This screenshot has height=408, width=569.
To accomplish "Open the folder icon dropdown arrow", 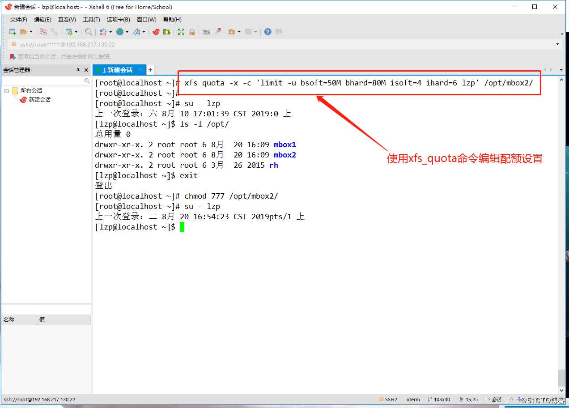I will (31, 32).
